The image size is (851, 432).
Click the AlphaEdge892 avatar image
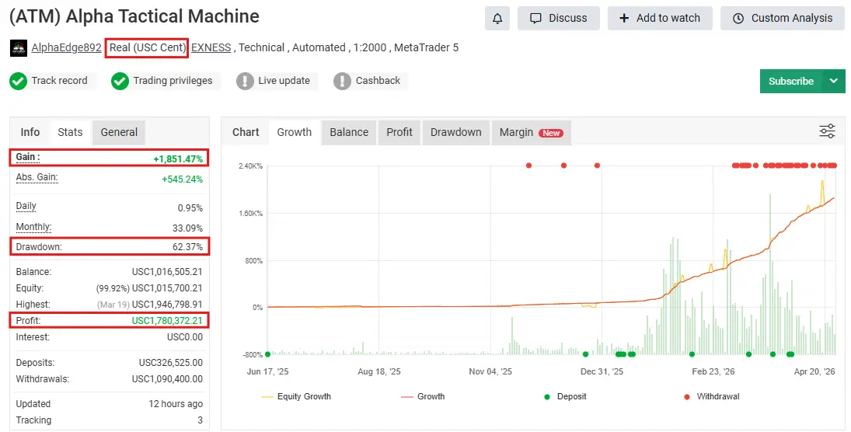[x=19, y=48]
